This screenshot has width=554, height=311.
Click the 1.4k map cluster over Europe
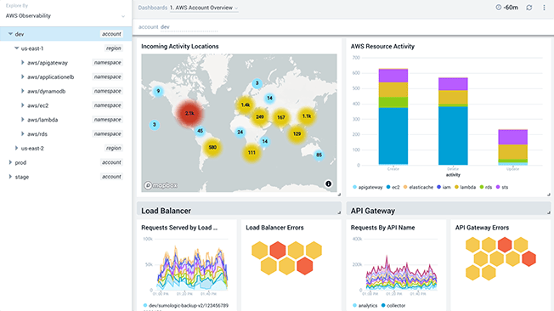click(x=246, y=105)
